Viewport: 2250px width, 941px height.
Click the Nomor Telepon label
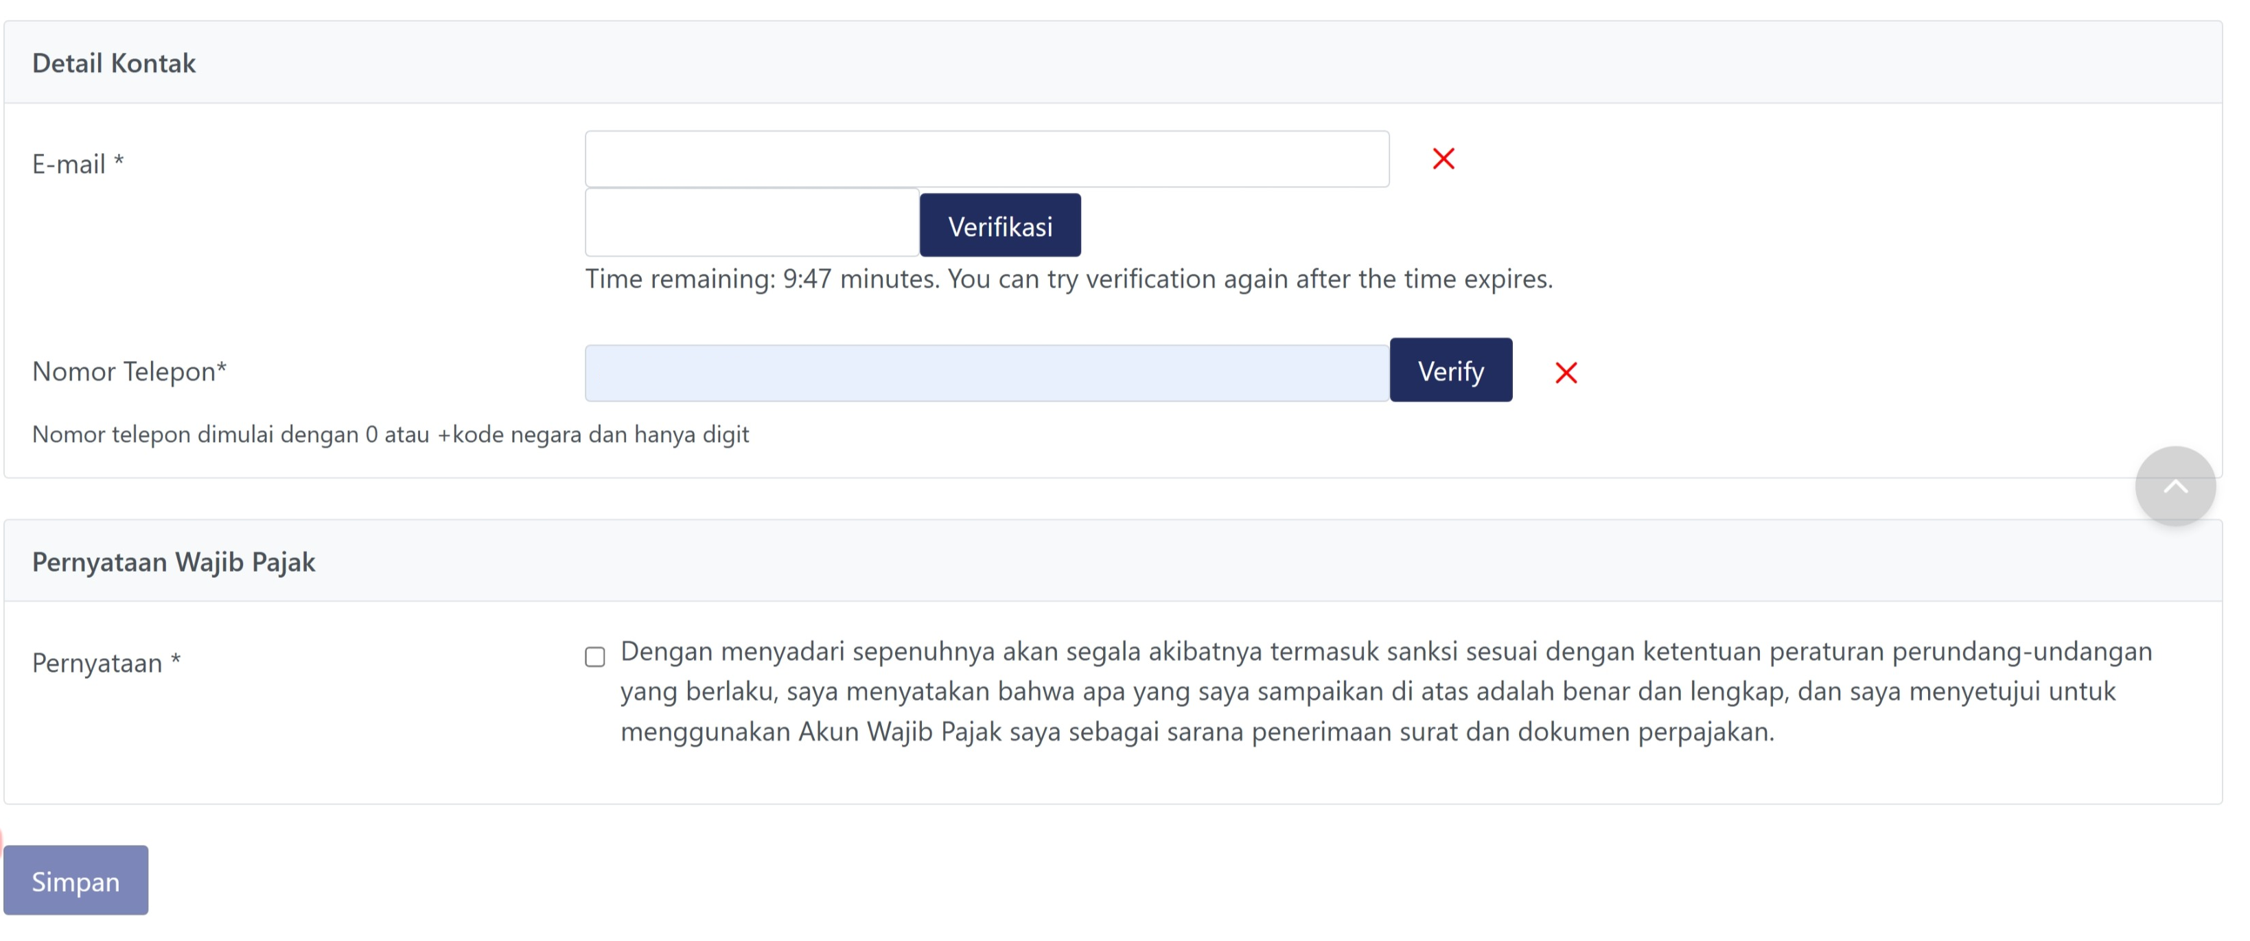129,371
